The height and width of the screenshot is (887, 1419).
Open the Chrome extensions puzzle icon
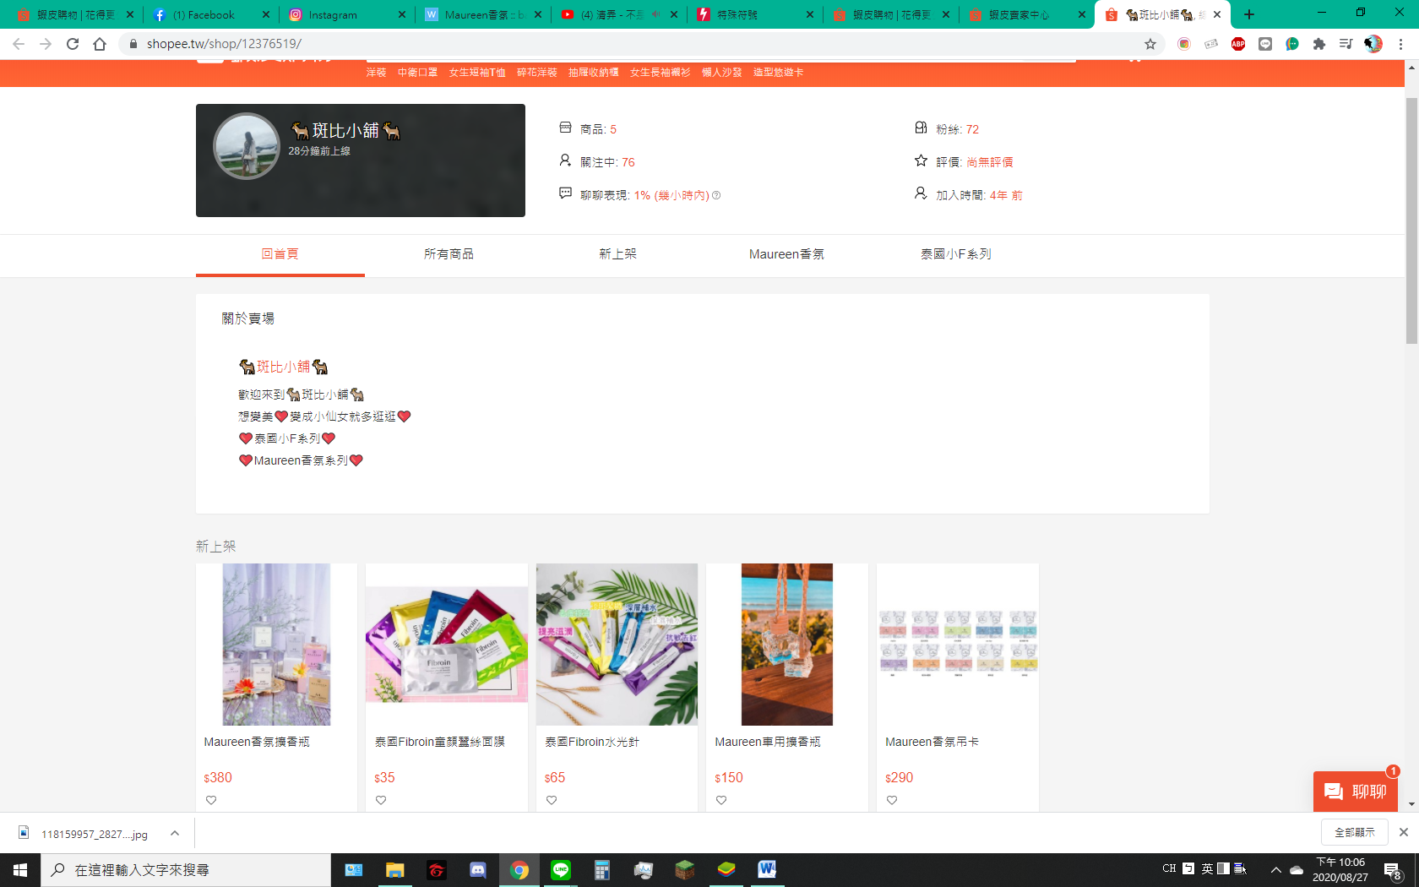[1318, 44]
